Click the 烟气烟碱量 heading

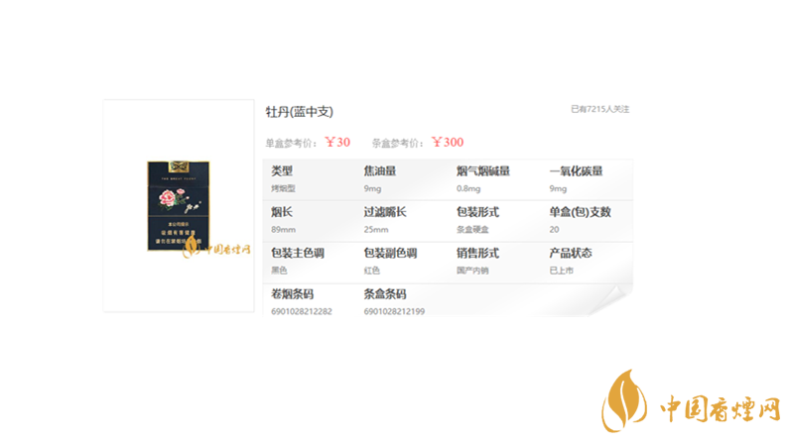point(482,171)
